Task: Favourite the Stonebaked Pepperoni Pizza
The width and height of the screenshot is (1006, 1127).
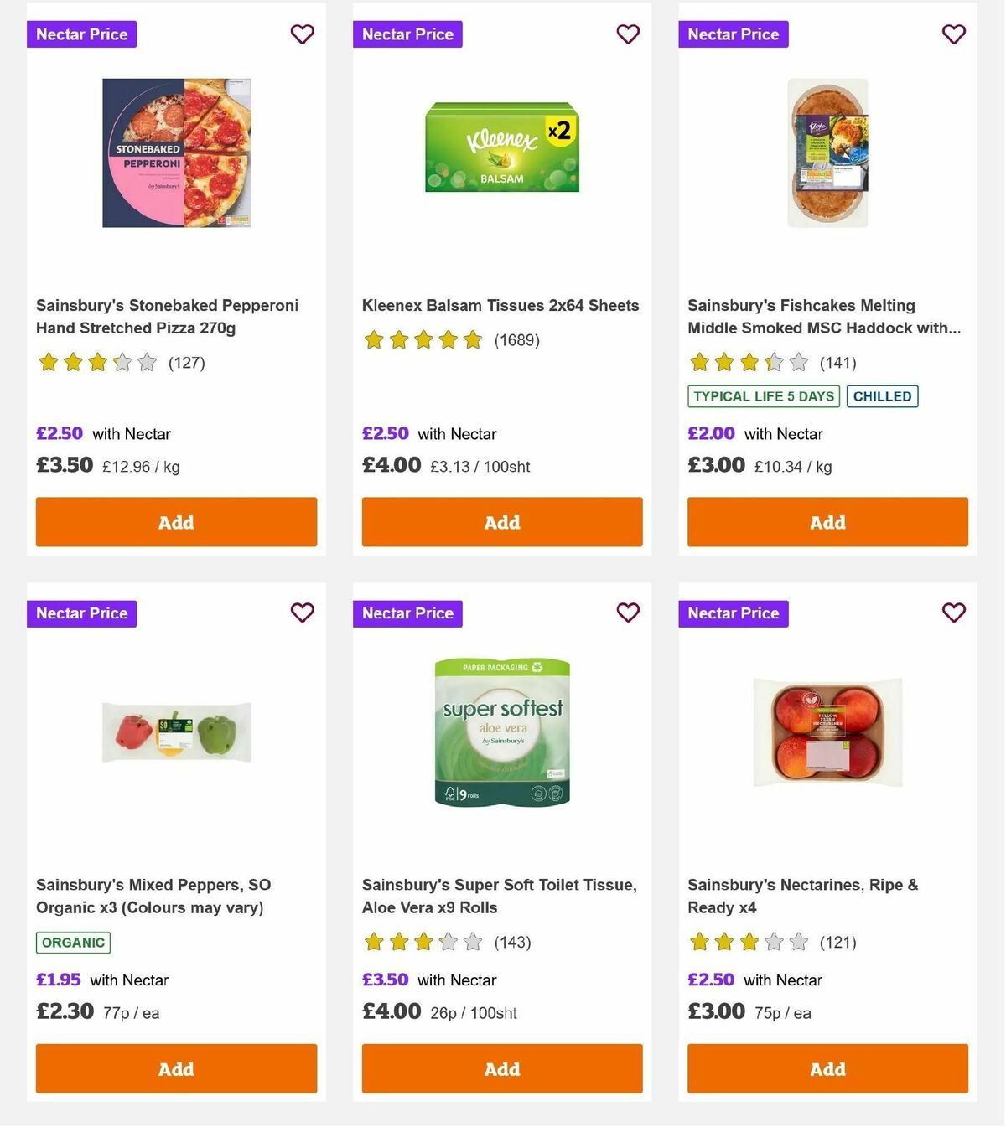Action: pyautogui.click(x=302, y=34)
